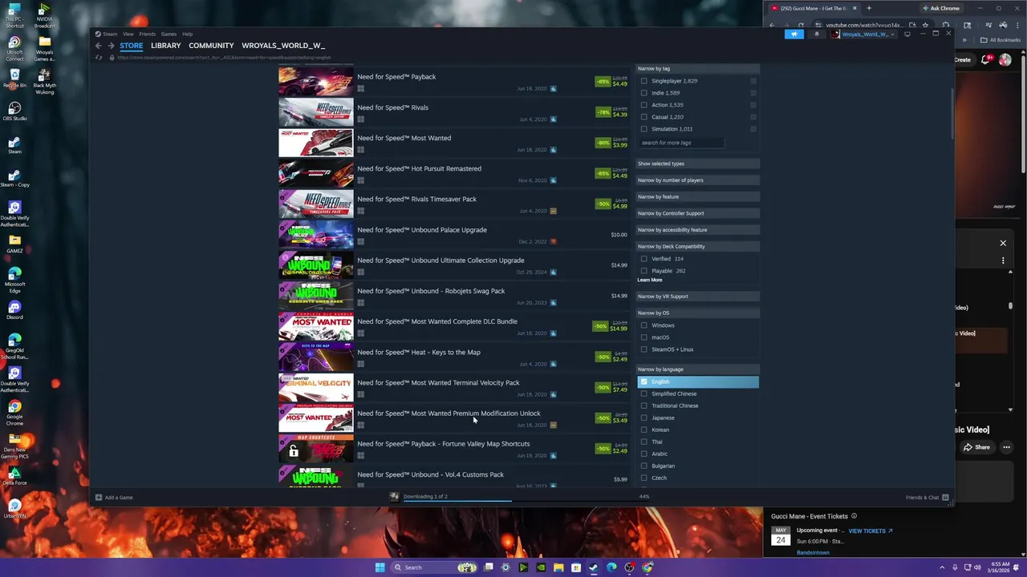Check the Singleplayer tag filter
Image resolution: width=1027 pixels, height=577 pixels.
(x=643, y=81)
